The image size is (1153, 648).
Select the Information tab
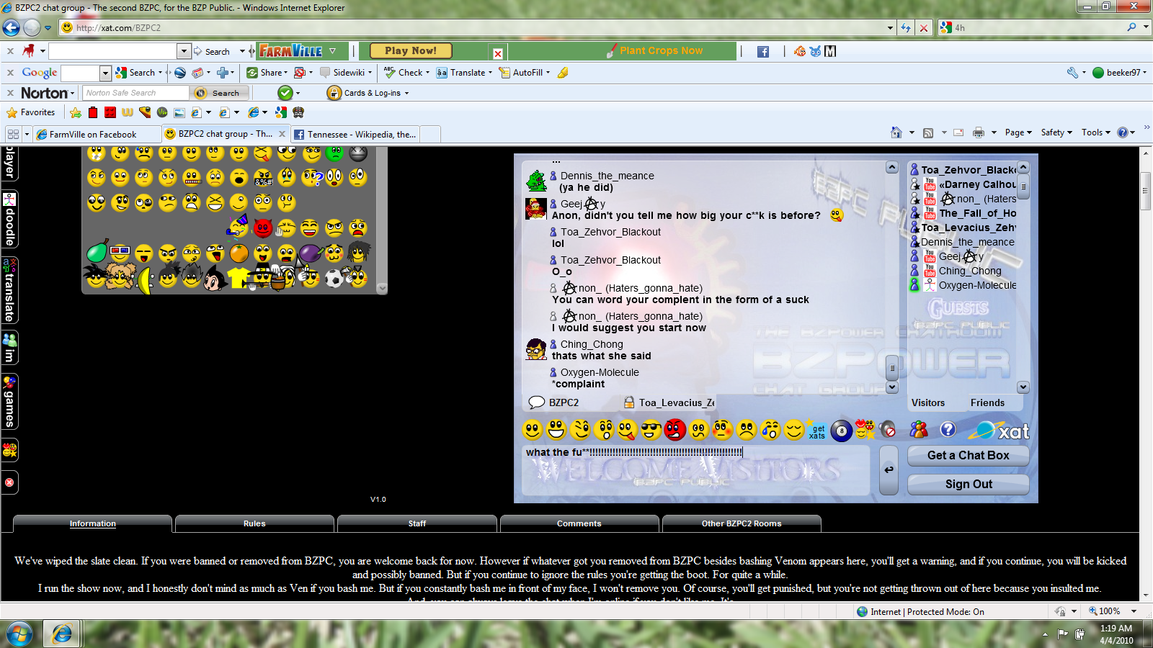(x=92, y=523)
